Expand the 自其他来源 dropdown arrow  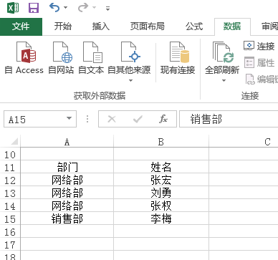(x=130, y=80)
